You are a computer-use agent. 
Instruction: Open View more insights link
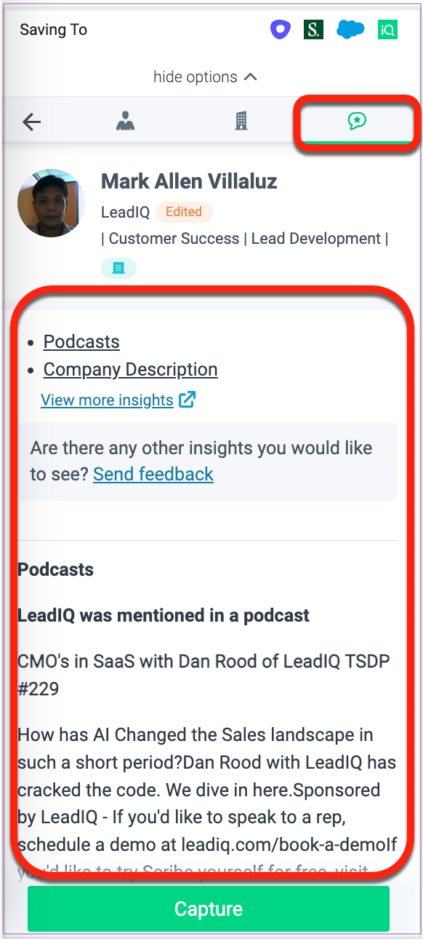(x=107, y=400)
